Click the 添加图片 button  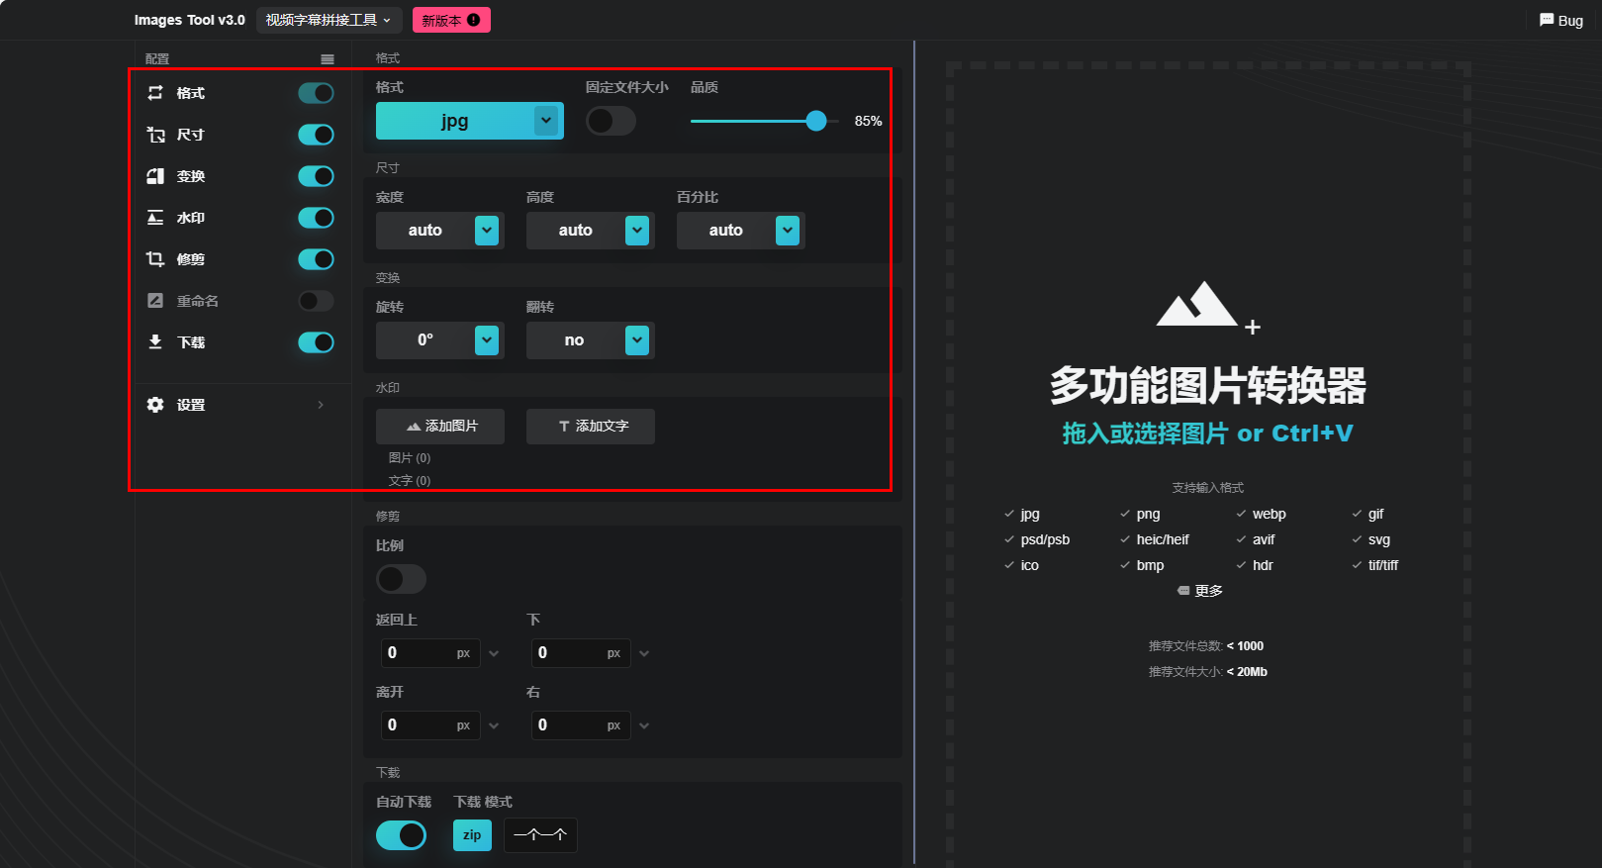click(440, 427)
